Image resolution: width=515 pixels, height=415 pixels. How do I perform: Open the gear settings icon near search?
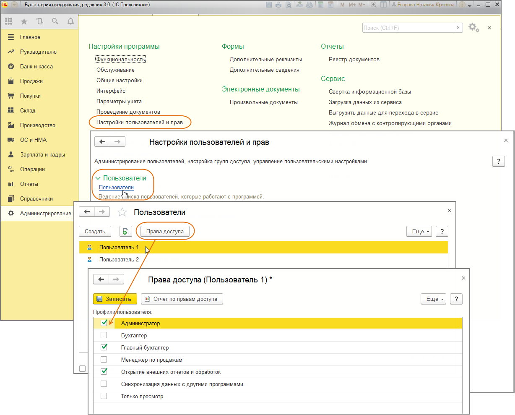pyautogui.click(x=473, y=28)
